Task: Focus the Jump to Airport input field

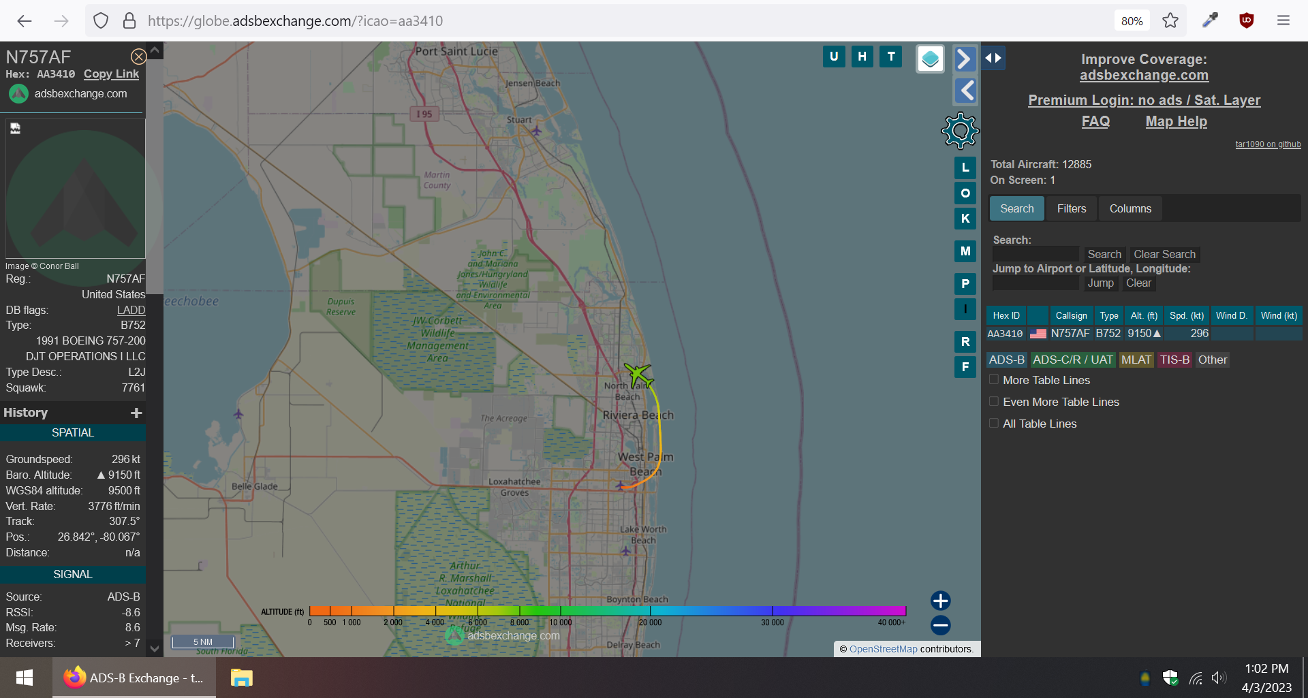Action: (x=1035, y=283)
